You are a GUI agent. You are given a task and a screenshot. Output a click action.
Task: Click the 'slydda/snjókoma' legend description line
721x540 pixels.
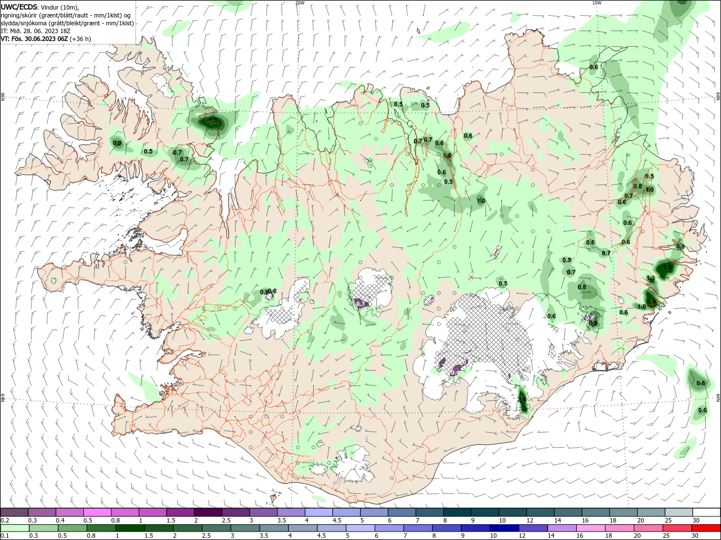tap(67, 23)
